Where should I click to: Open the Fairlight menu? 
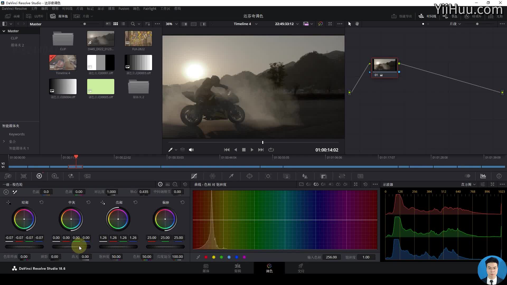150,8
